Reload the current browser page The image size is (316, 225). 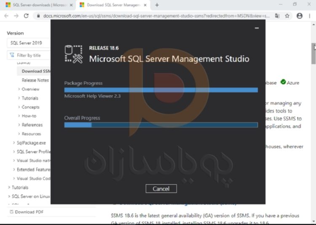click(x=26, y=16)
